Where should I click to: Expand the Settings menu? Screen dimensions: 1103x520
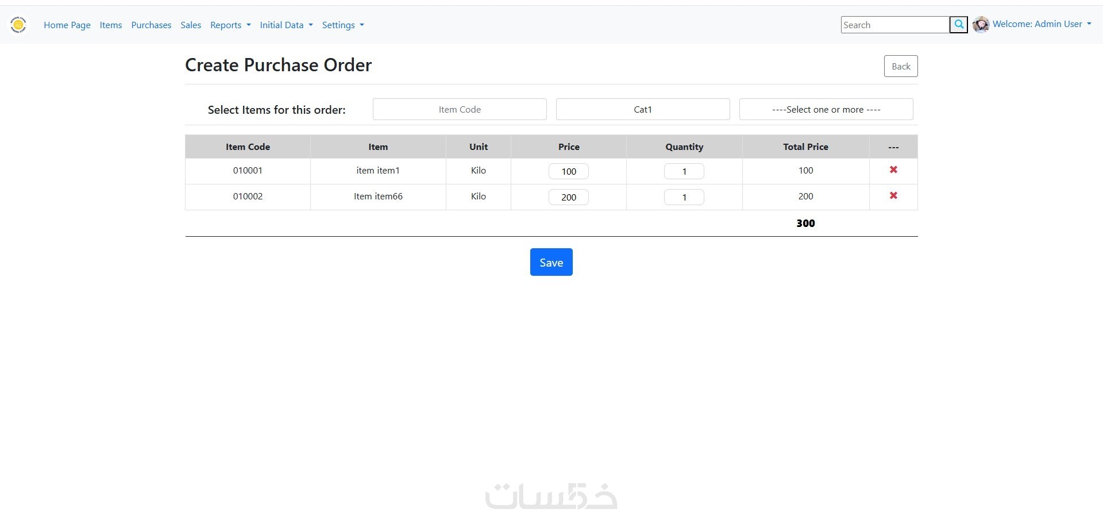click(343, 25)
